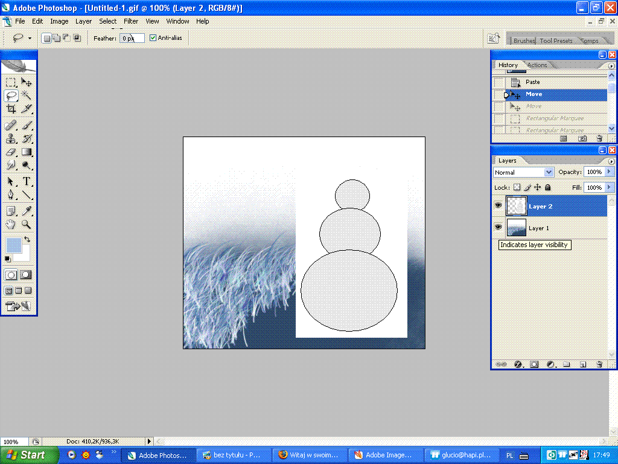Select the Slice tool

pyautogui.click(x=27, y=109)
